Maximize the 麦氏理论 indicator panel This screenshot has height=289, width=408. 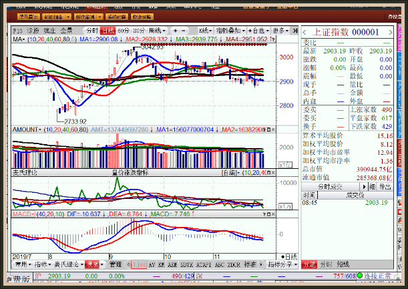click(269, 172)
